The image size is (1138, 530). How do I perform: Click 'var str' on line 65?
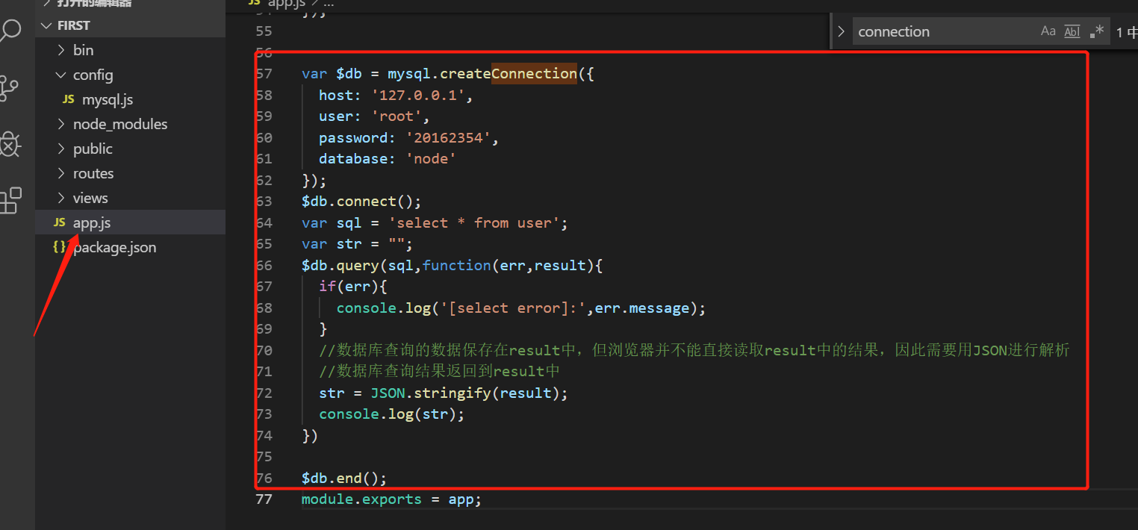(332, 244)
